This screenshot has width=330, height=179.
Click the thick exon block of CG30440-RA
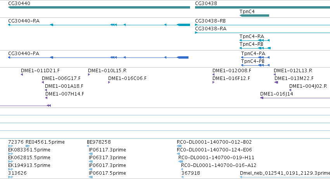pyautogui.click(x=184, y=25)
